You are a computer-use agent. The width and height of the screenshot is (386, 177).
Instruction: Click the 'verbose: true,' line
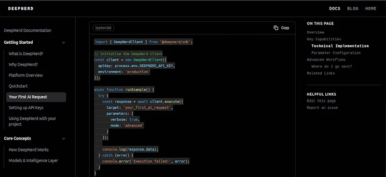pos(125,120)
